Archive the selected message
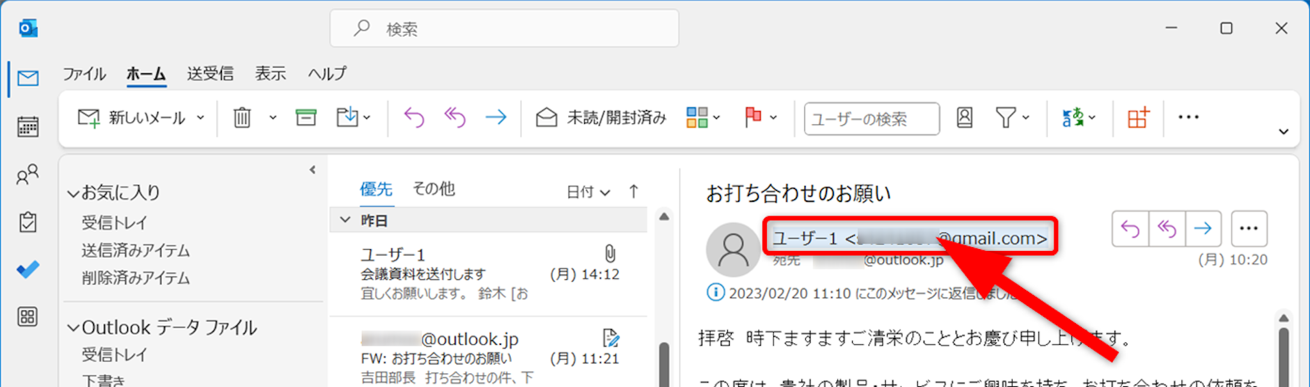 point(306,118)
